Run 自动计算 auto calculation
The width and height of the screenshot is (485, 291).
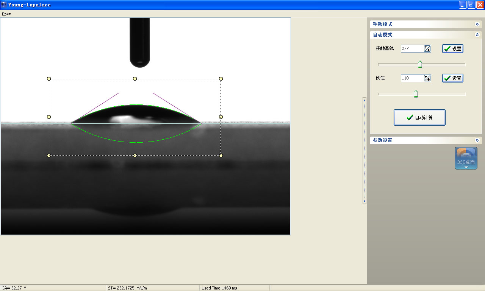pyautogui.click(x=419, y=118)
